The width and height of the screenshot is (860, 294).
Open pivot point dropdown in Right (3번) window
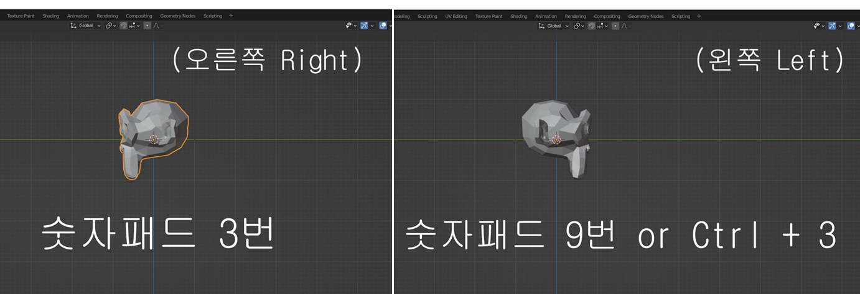pos(111,25)
